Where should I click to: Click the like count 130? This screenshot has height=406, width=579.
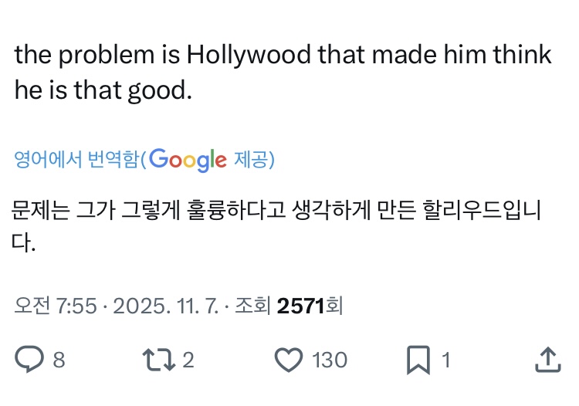click(330, 360)
